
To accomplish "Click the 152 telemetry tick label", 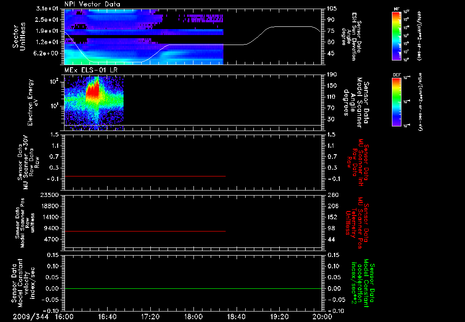I will pyautogui.click(x=332, y=217).
